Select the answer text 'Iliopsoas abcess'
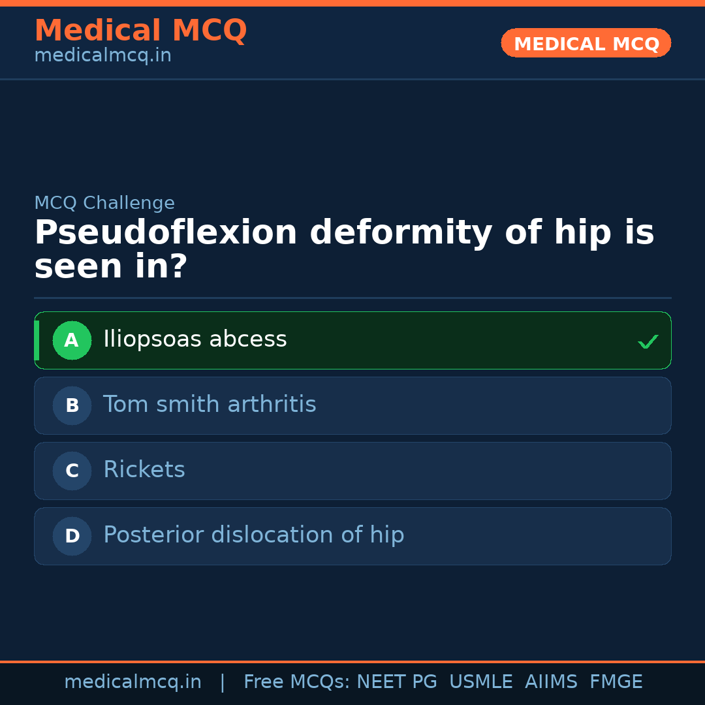The image size is (705, 705). [x=195, y=339]
